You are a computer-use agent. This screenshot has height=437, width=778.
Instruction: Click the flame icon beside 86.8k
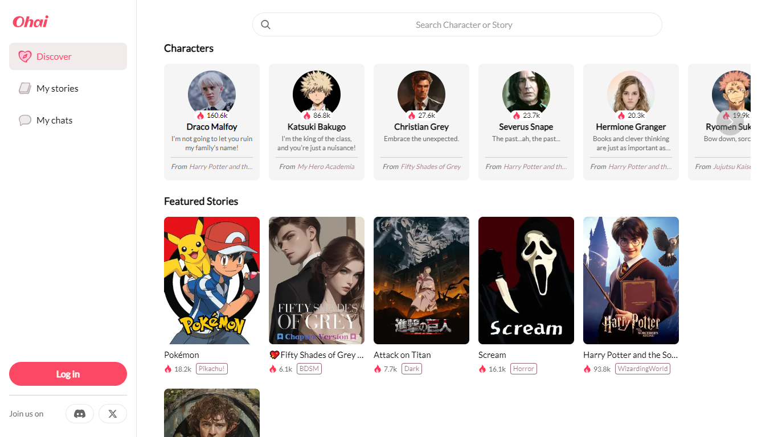point(307,116)
